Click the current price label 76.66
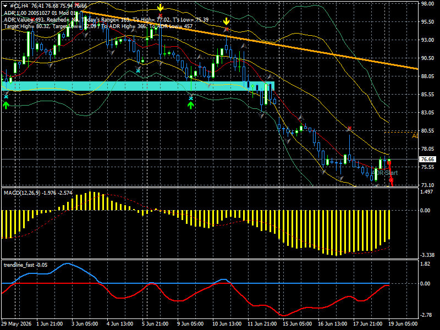The width and height of the screenshot is (440, 330). [427, 159]
